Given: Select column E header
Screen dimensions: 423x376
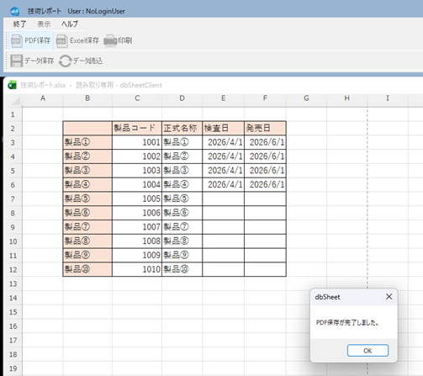Looking at the screenshot, I should pos(223,98).
